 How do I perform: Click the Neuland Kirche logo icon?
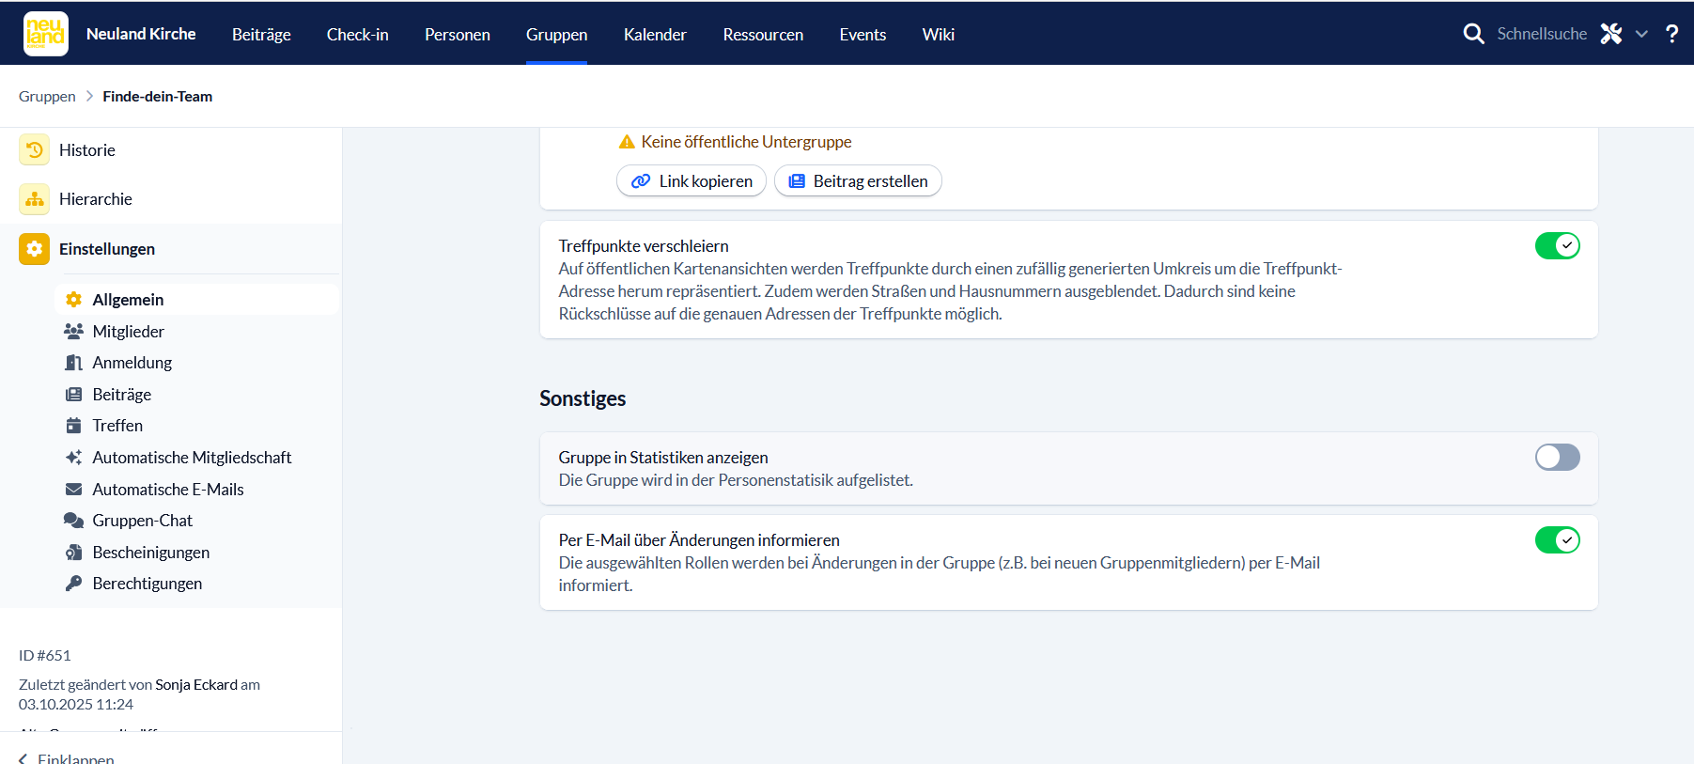coord(45,34)
